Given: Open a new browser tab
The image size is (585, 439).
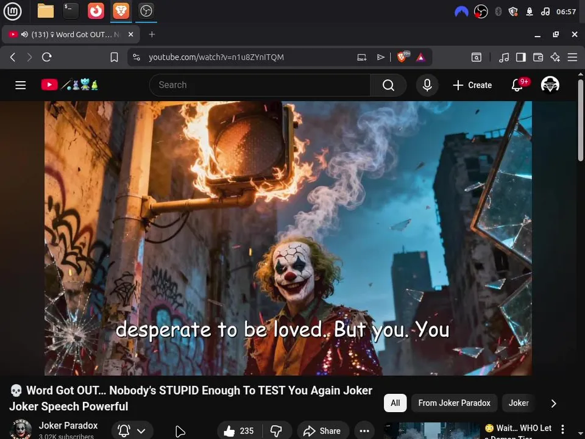Looking at the screenshot, I should tap(152, 34).
